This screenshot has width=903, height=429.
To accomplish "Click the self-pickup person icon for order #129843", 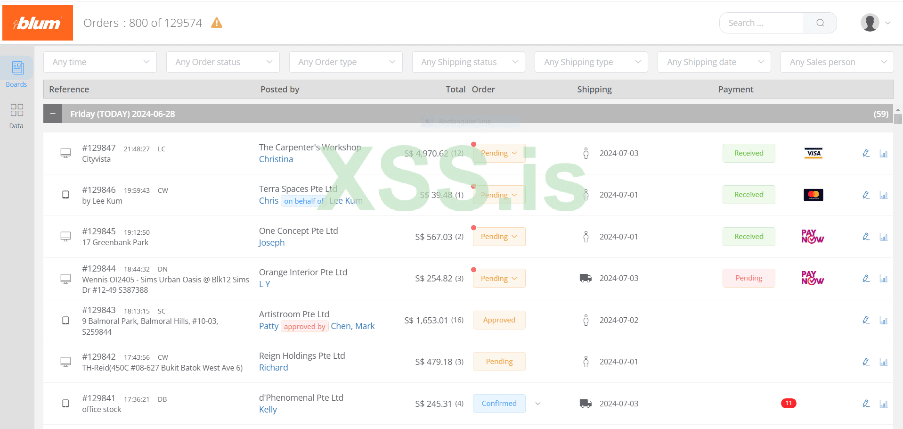I will 586,320.
